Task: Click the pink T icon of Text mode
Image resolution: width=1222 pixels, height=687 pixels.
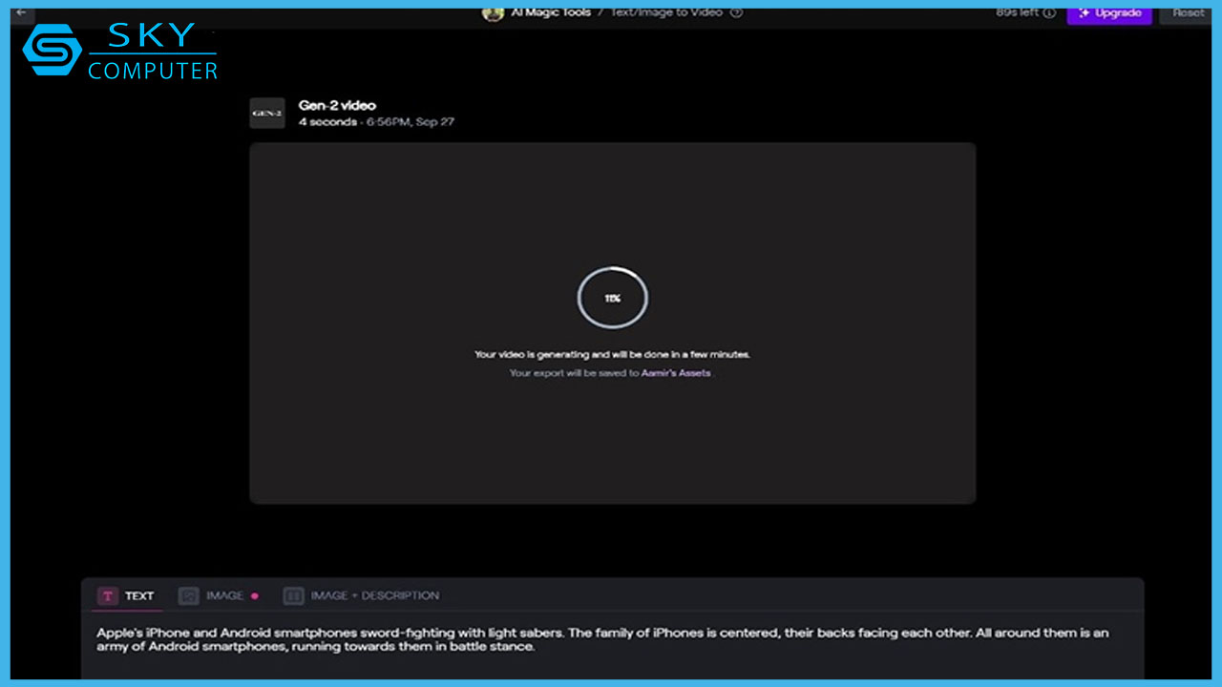Action: 108,595
